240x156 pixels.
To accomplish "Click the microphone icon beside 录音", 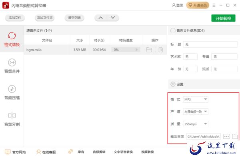I will click(x=70, y=152).
